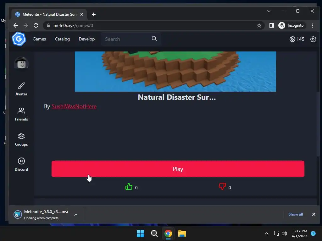322x241 pixels.
Task: Show all downloads
Action: point(296,214)
